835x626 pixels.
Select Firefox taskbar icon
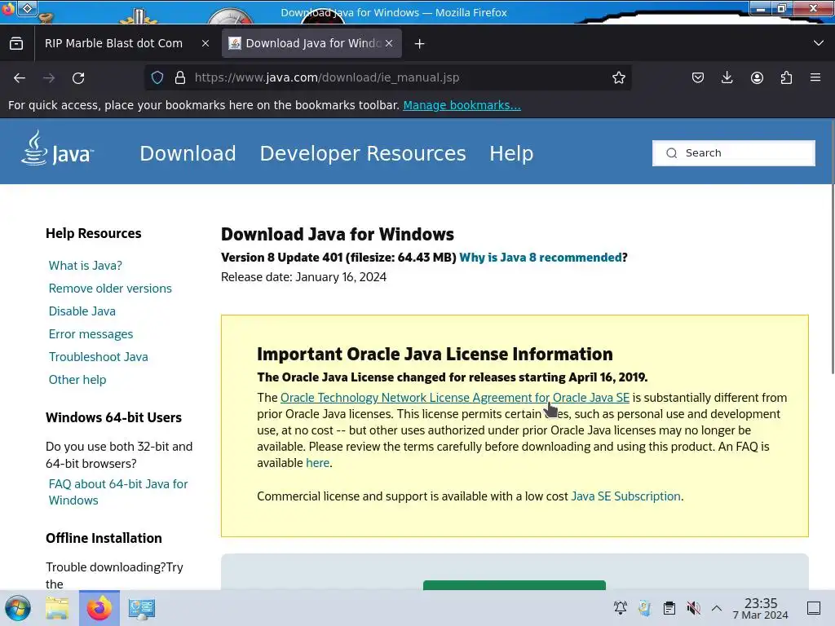(99, 608)
